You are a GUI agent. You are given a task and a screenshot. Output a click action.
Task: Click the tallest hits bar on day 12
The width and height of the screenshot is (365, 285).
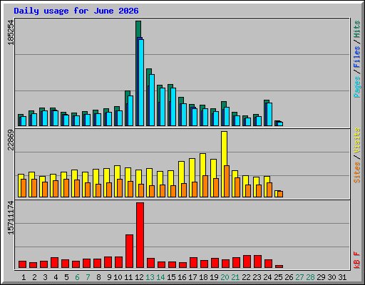click(x=138, y=29)
